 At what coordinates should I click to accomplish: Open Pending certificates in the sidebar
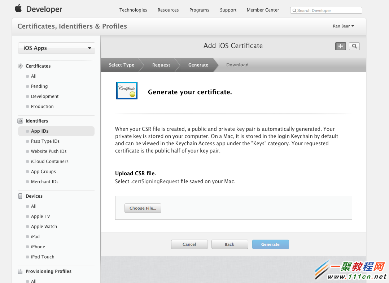39,86
